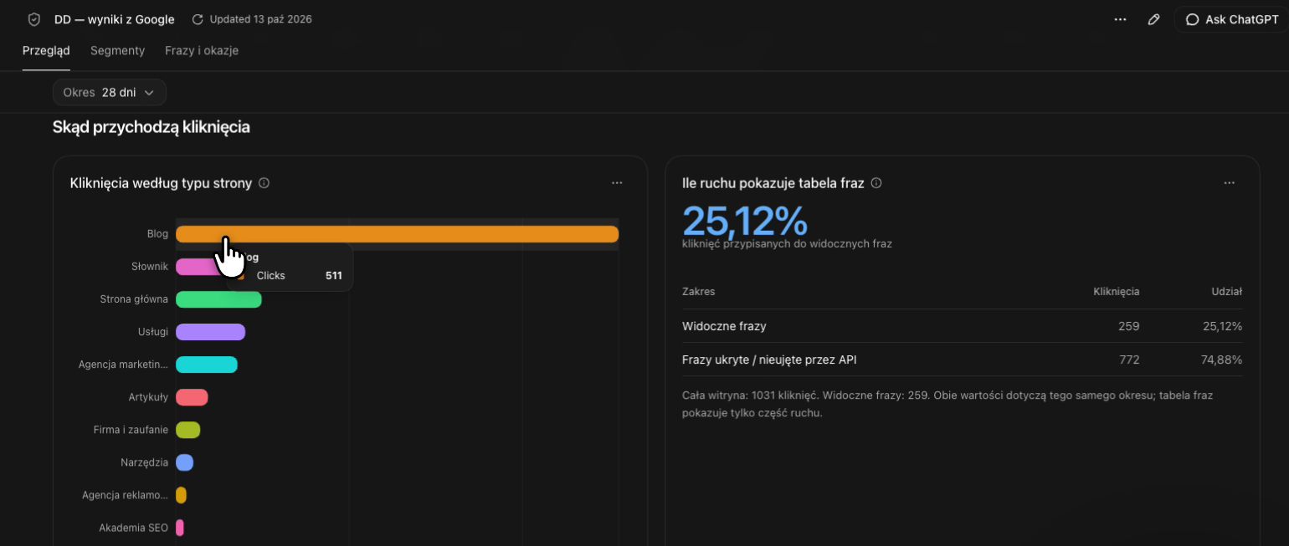The image size is (1289, 546).
Task: Click the 259 clicks cell
Action: [1129, 326]
